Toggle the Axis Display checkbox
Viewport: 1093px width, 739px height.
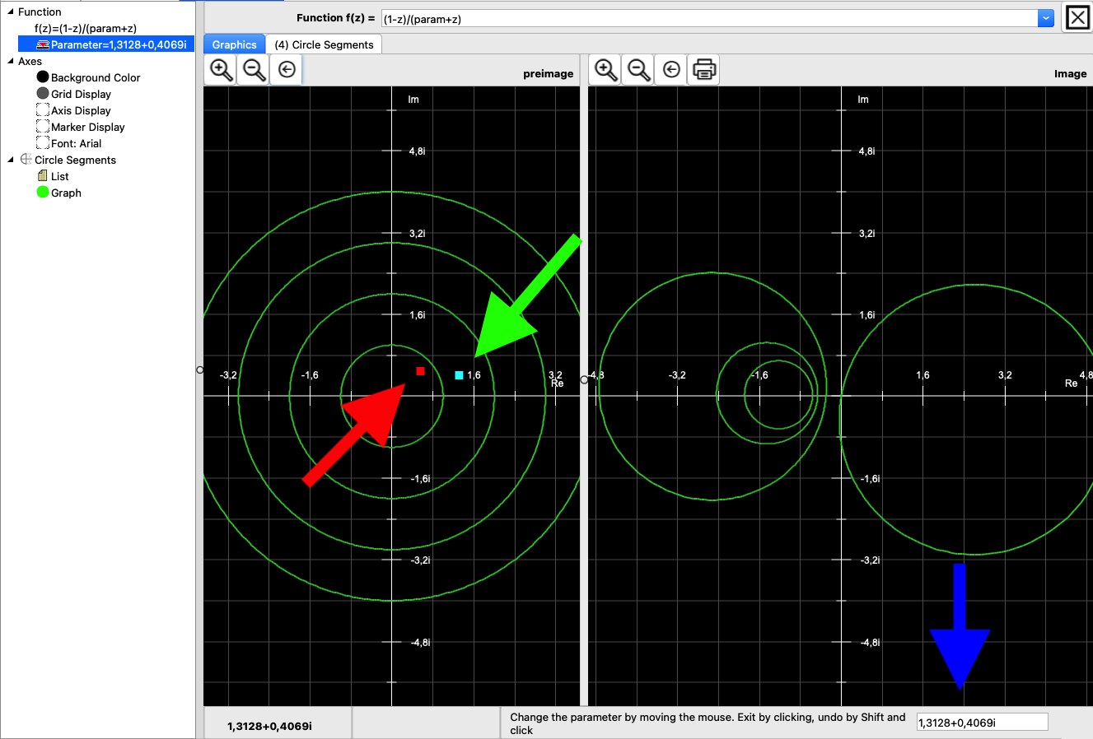coord(43,110)
